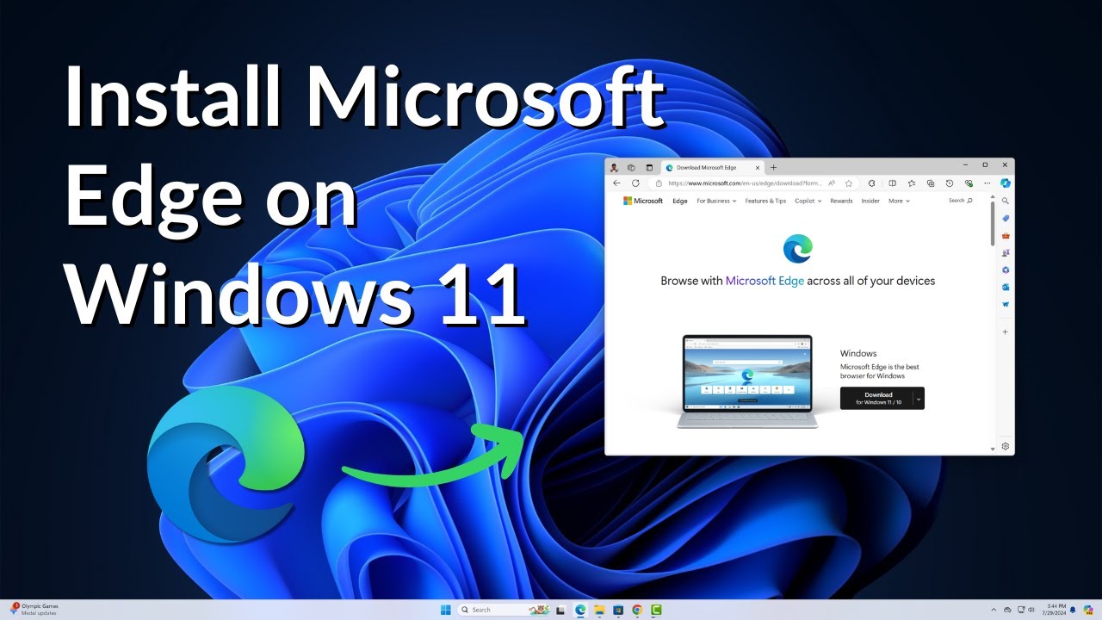Expand the Copilot navigation dropdown
The width and height of the screenshot is (1102, 620).
808,201
